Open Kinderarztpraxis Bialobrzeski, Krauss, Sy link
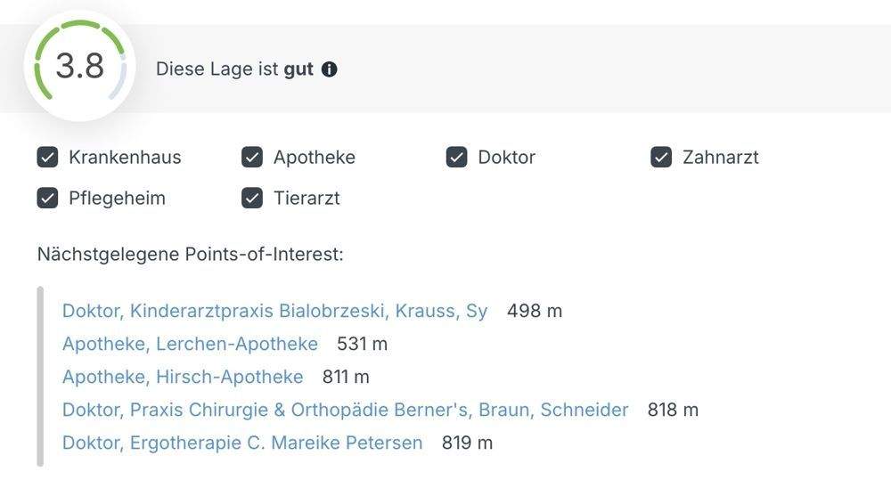 (x=274, y=311)
